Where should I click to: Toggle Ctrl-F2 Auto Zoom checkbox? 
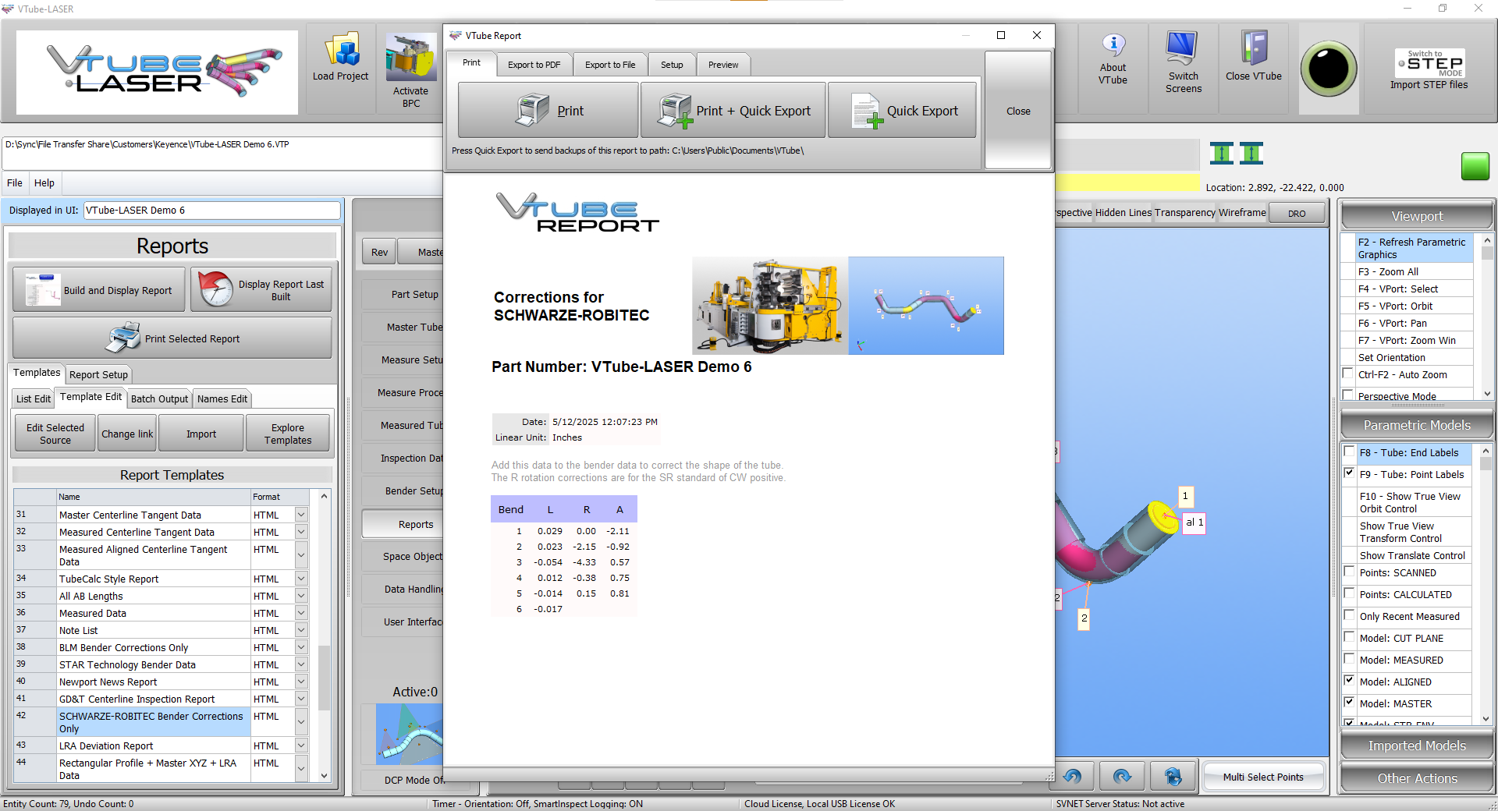[x=1347, y=374]
